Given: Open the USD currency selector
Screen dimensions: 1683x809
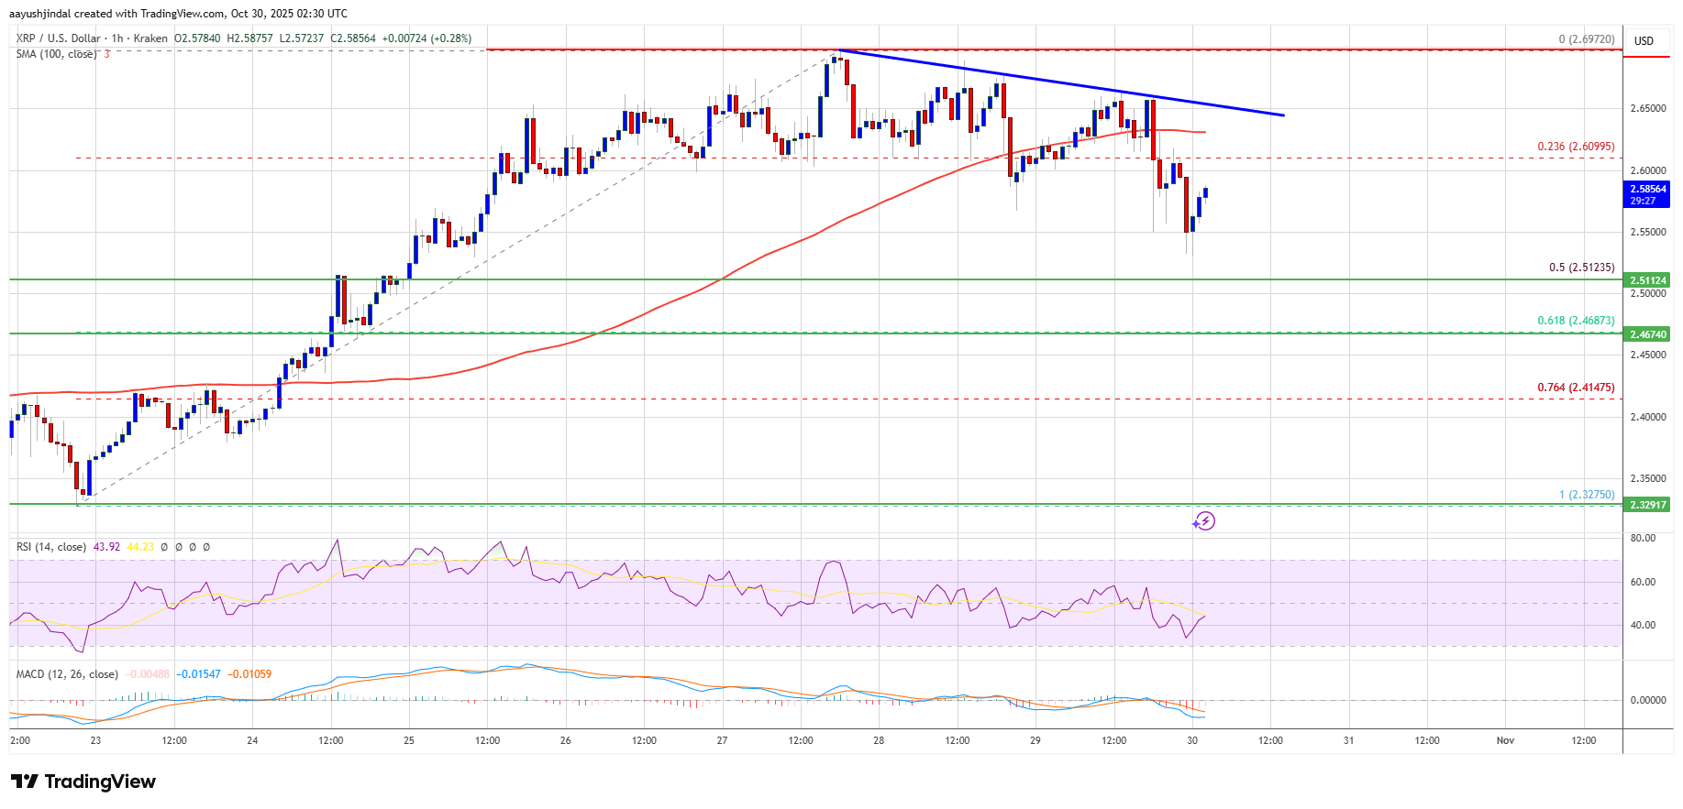Looking at the screenshot, I should (1644, 41).
